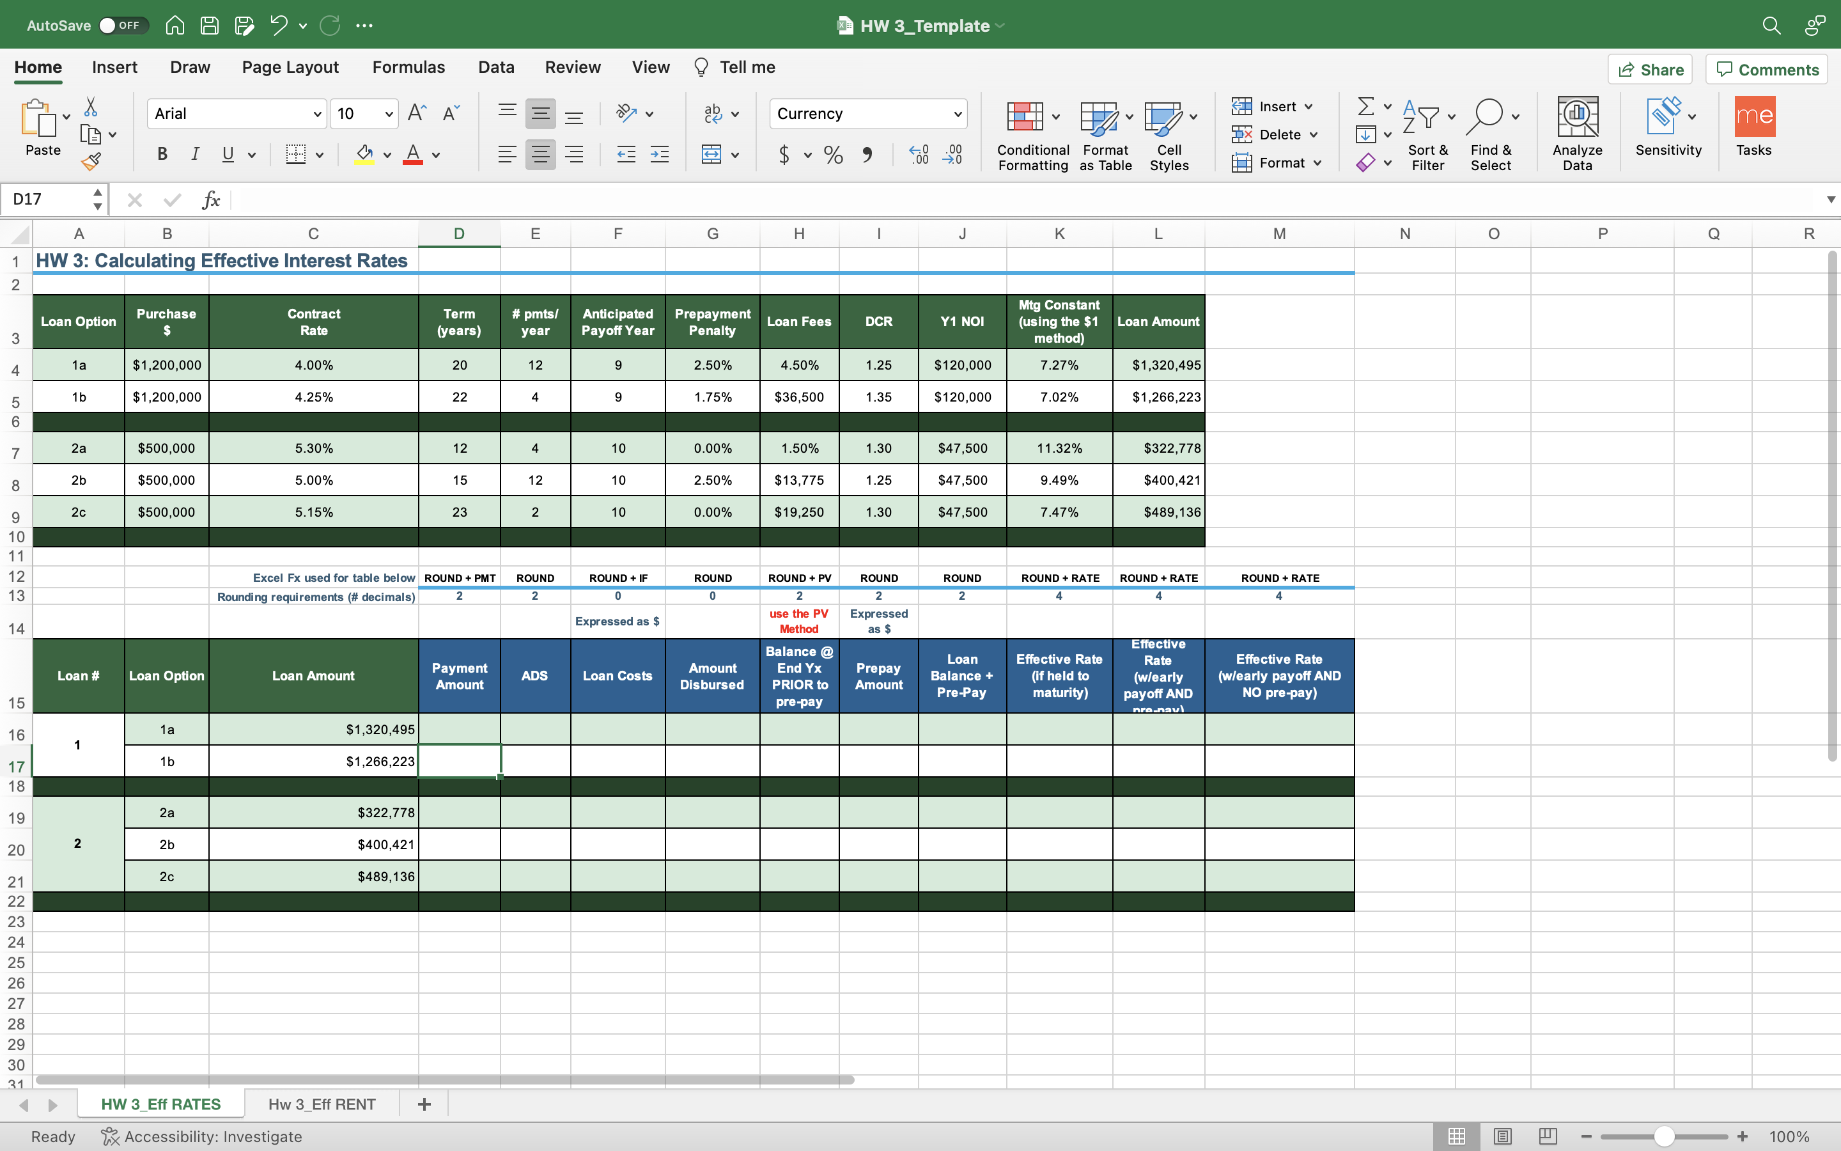This screenshot has height=1151, width=1841.
Task: Click the Increase Indent icon
Action: [x=660, y=155]
